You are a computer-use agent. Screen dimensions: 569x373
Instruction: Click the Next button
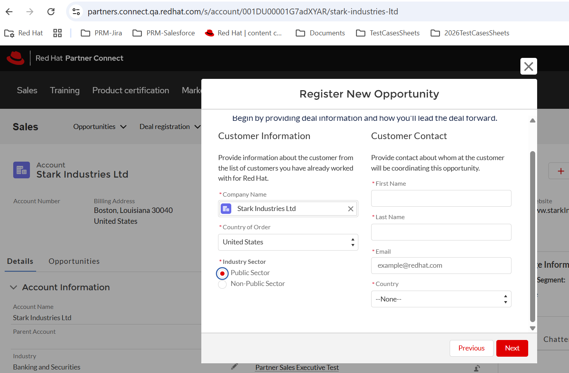(512, 348)
